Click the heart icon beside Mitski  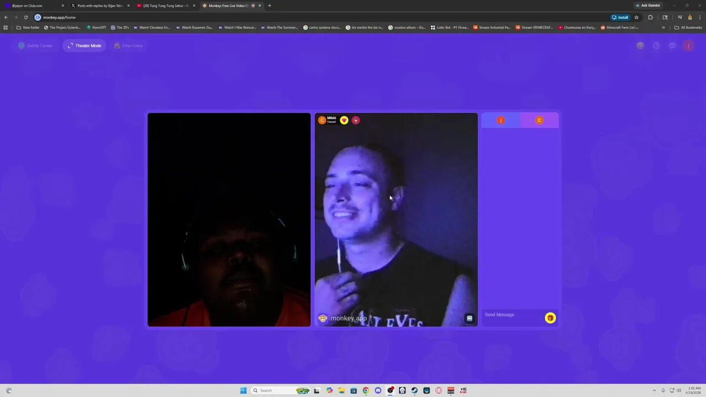click(344, 120)
